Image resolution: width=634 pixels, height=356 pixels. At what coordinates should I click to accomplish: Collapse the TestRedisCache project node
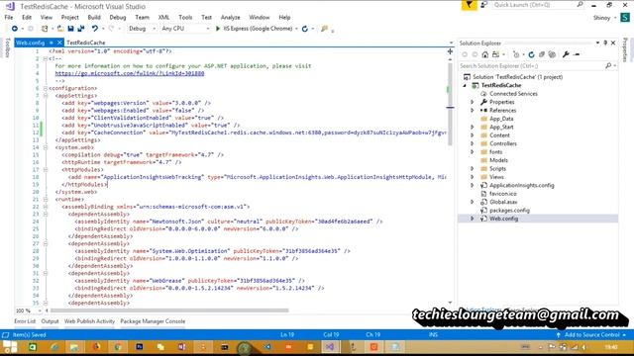click(465, 85)
